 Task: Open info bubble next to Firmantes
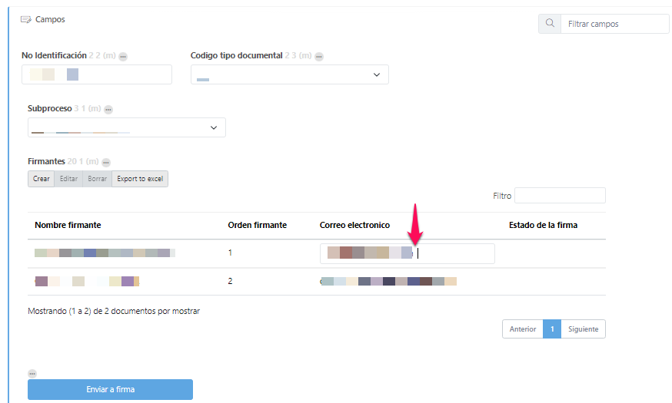(106, 163)
